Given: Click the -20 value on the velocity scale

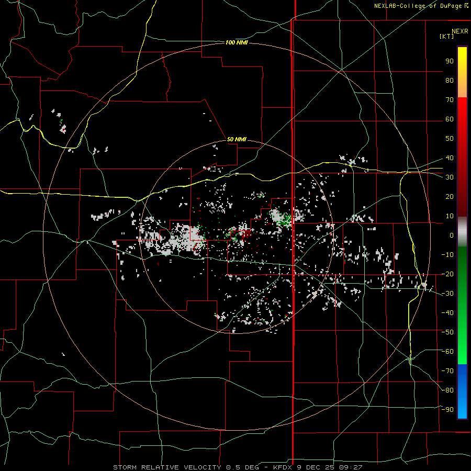Looking at the screenshot, I should [x=447, y=274].
